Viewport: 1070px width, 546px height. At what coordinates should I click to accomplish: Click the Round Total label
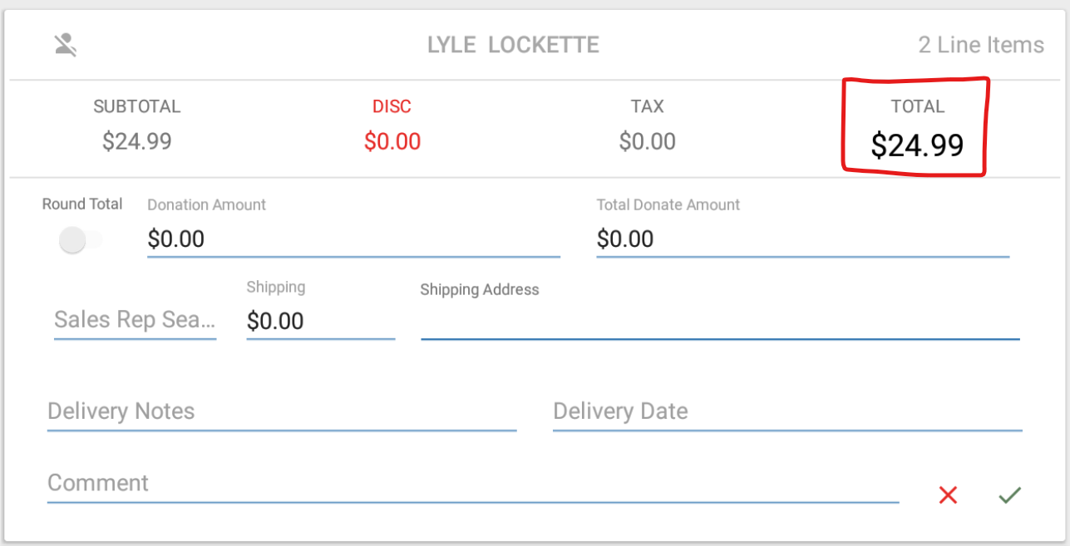82,204
